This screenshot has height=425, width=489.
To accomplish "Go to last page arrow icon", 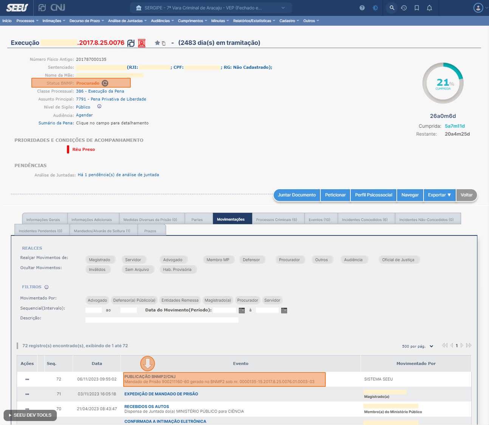I will 469,345.
